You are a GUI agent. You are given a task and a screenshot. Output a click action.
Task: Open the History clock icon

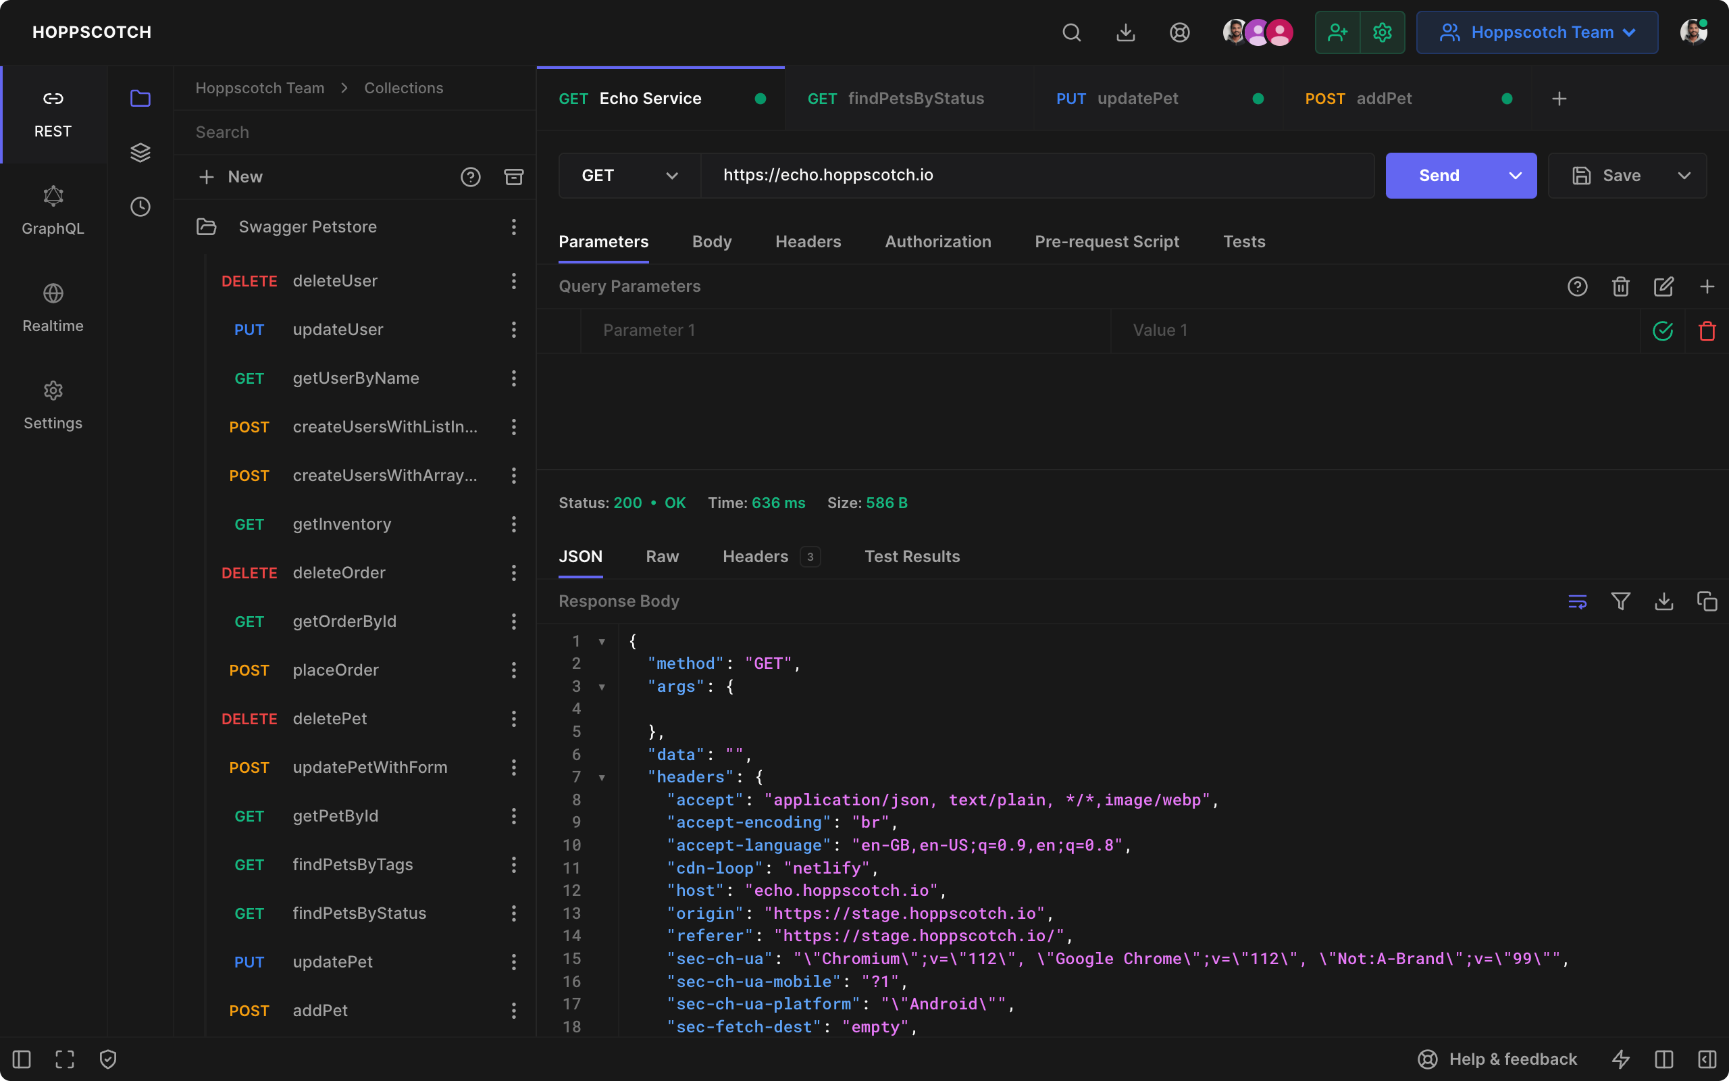coord(140,207)
